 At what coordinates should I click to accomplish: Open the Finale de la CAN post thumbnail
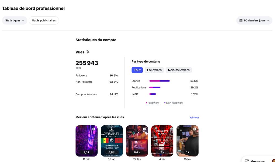point(112,141)
